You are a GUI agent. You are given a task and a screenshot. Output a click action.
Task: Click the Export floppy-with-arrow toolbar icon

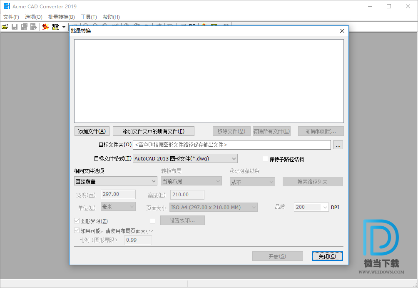coord(33,27)
